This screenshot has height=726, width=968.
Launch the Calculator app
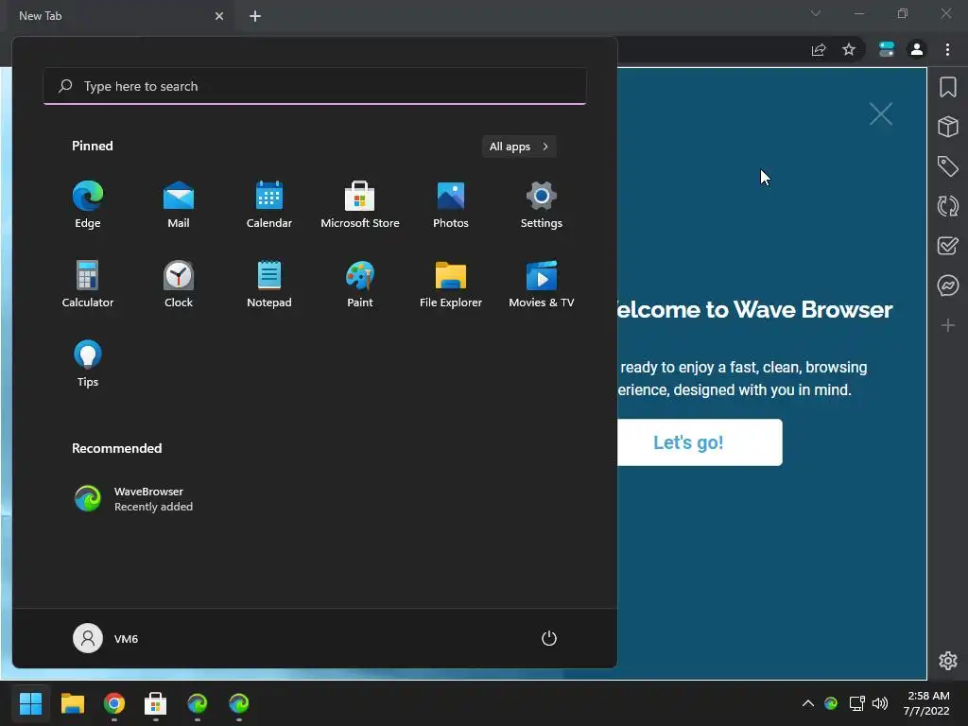point(88,284)
